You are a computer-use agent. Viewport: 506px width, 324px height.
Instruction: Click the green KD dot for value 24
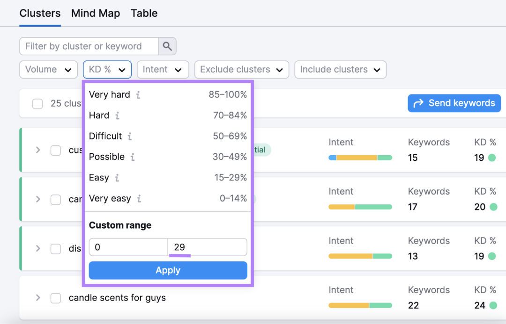pos(493,305)
